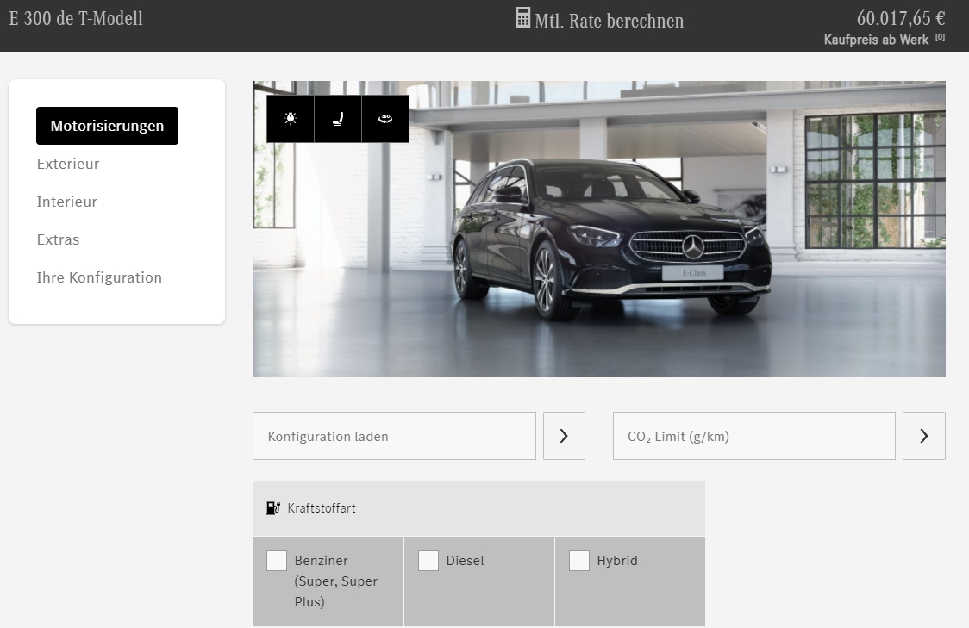The height and width of the screenshot is (628, 969).
Task: Open the 360 degree view icon
Action: tap(385, 119)
